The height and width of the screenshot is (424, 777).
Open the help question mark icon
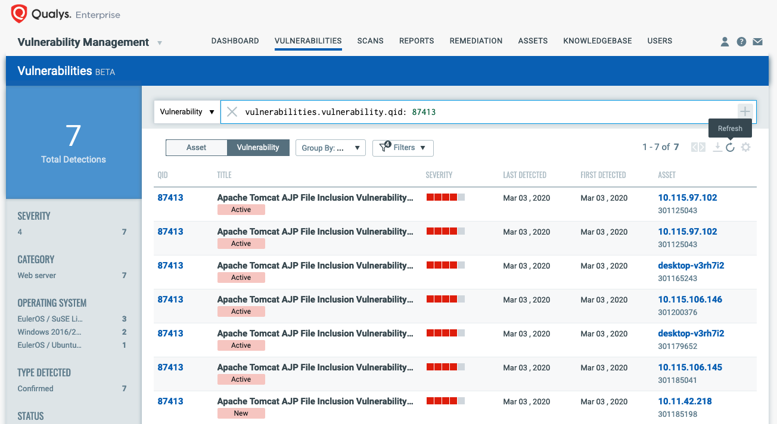pos(741,41)
